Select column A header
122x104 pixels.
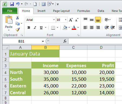tap(20, 47)
